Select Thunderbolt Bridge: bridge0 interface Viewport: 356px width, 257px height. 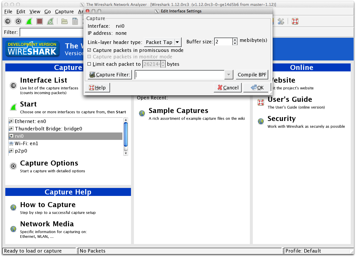[65, 129]
